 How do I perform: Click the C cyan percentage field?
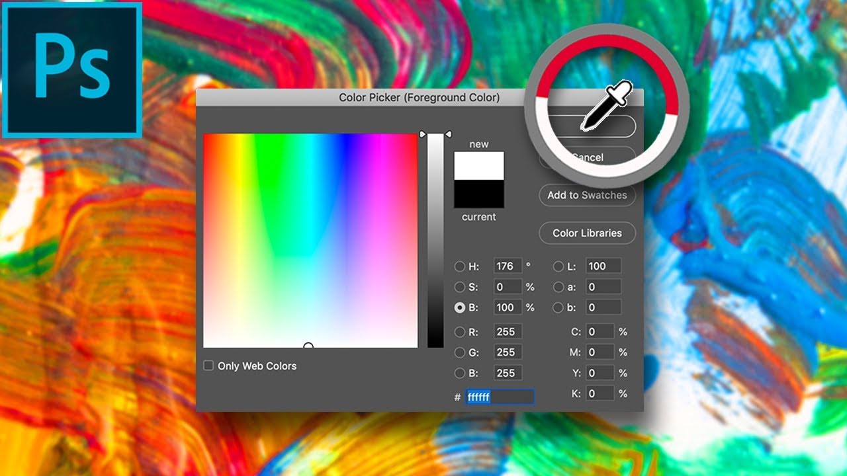pos(600,332)
